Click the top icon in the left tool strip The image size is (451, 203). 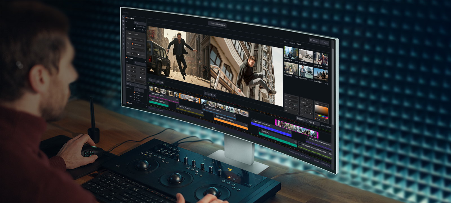point(123,17)
